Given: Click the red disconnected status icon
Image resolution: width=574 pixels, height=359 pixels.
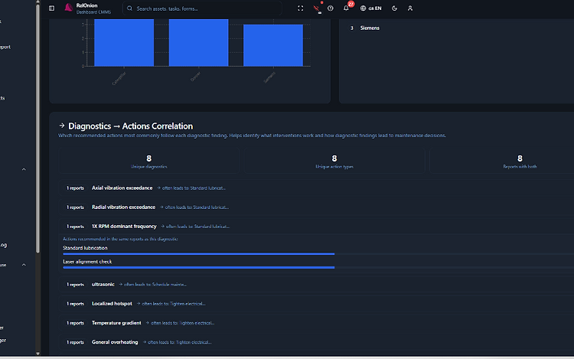Looking at the screenshot, I should point(317,8).
